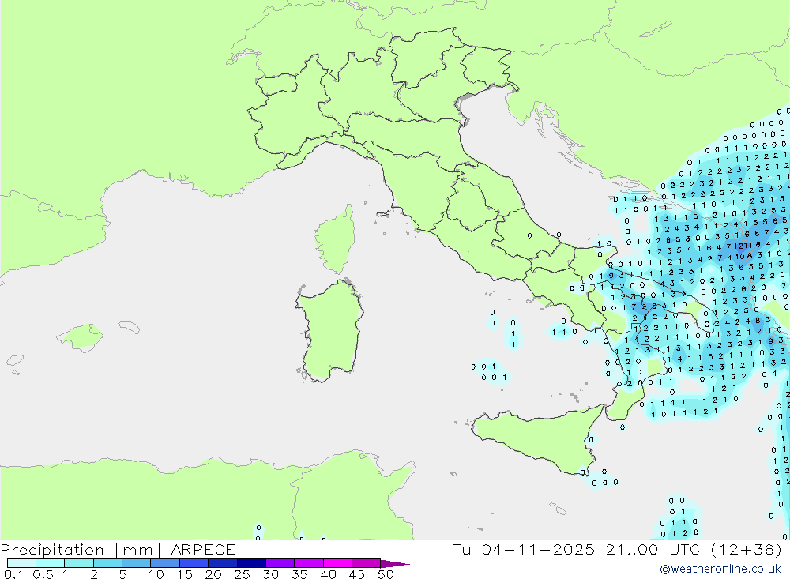Click the 'ARPEGE' model name

tap(203, 550)
